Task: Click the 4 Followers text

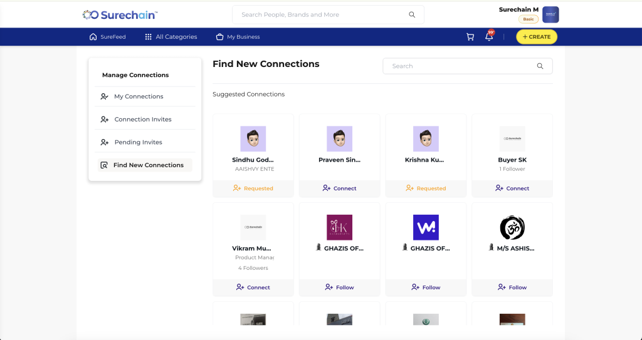Action: 253,268
